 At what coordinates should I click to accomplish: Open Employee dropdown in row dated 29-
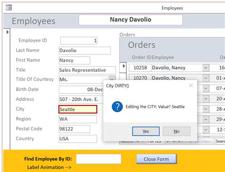coord(206,120)
